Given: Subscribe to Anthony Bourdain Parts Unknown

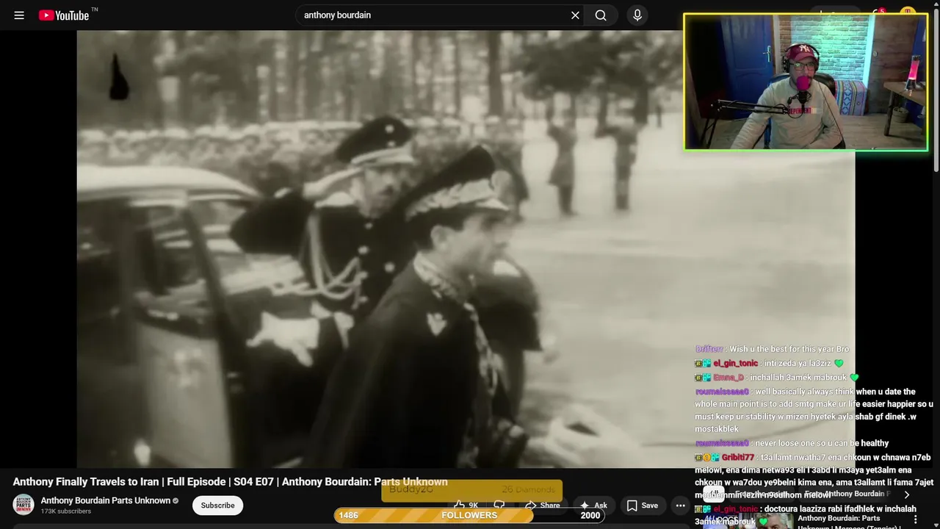Looking at the screenshot, I should 217,505.
